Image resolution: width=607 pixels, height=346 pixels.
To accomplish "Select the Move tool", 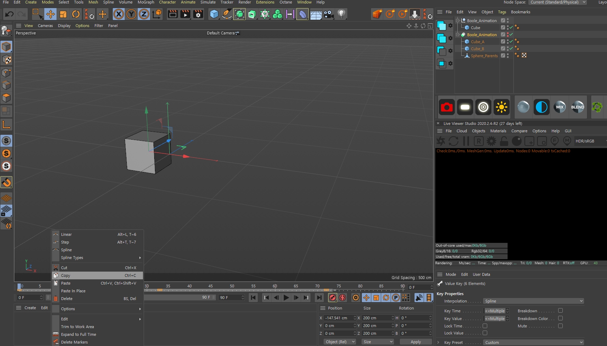I will [x=50, y=14].
